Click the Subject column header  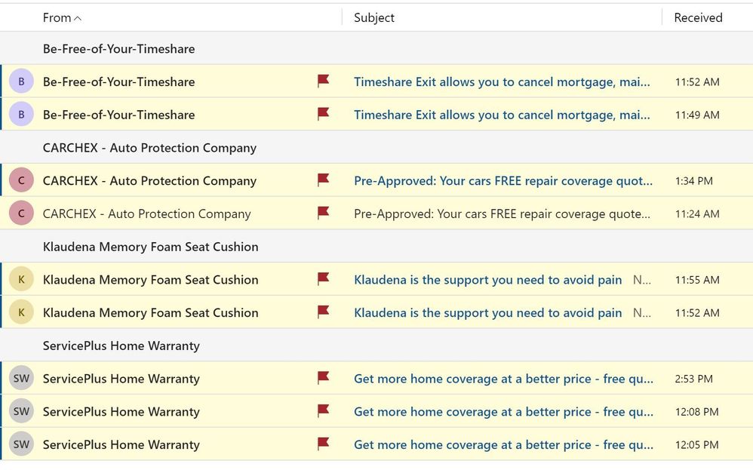click(x=374, y=17)
